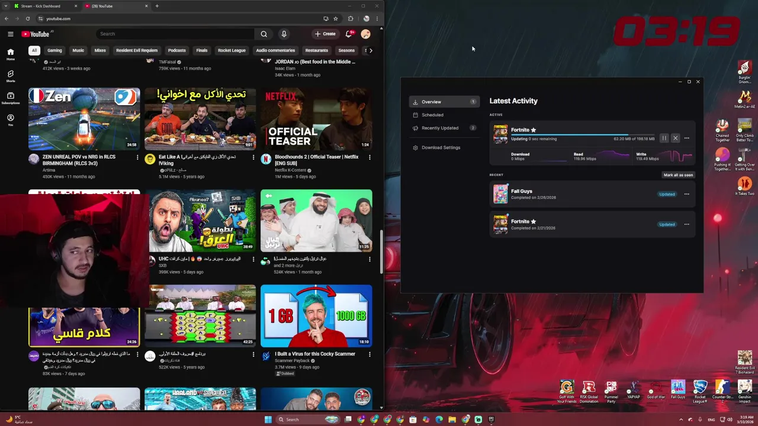Open the Golf With Your Friends shortcut

567,392
